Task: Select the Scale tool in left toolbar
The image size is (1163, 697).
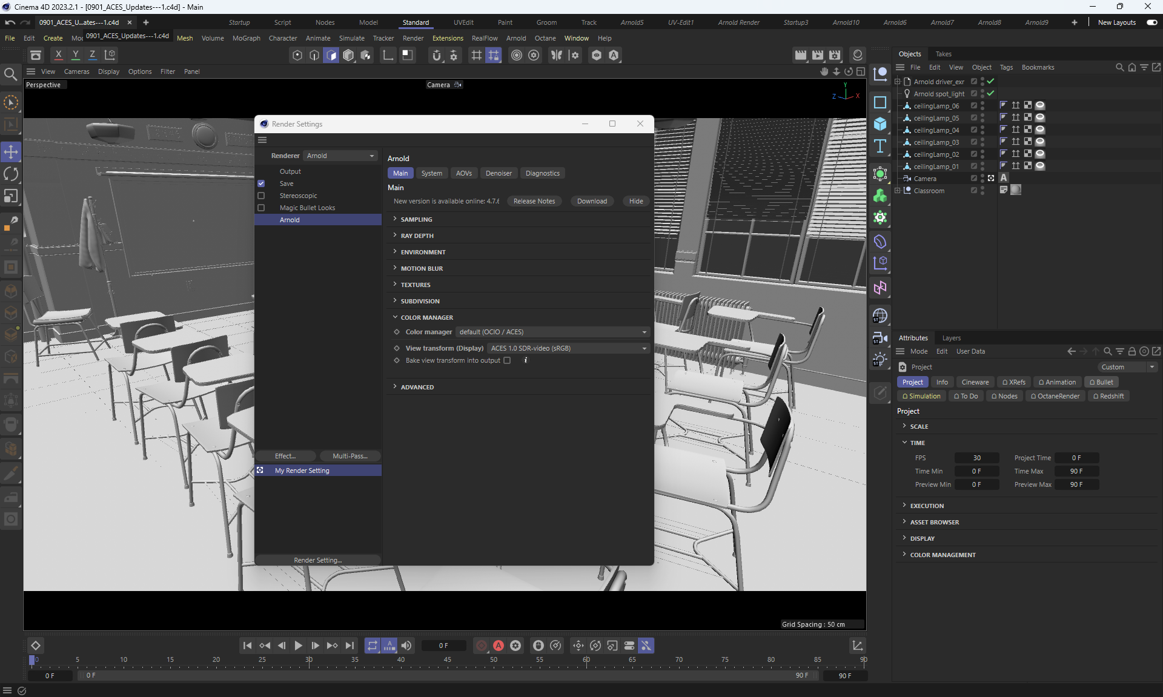Action: (11, 196)
